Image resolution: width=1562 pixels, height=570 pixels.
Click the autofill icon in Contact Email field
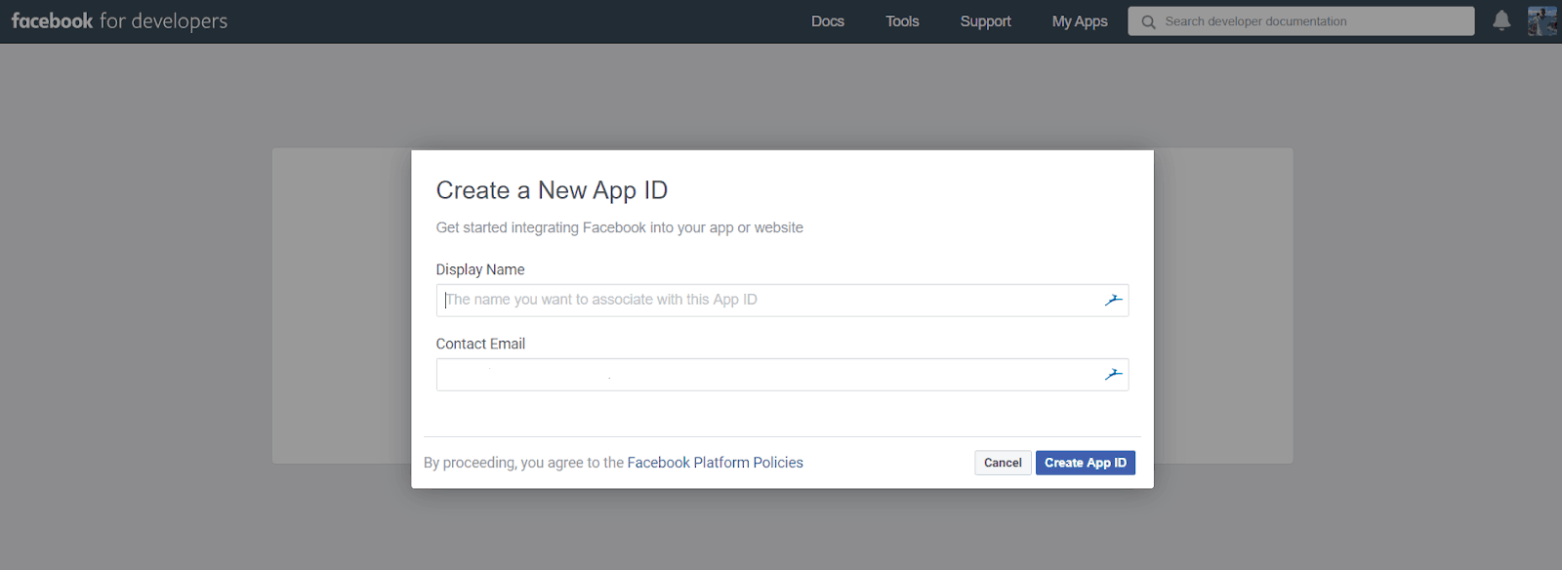point(1113,375)
